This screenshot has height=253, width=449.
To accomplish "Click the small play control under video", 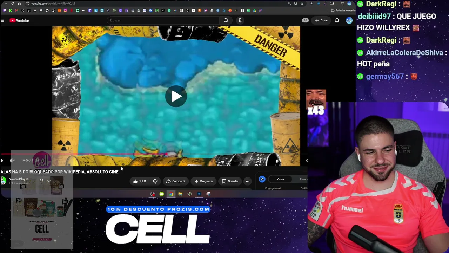I will 2,161.
